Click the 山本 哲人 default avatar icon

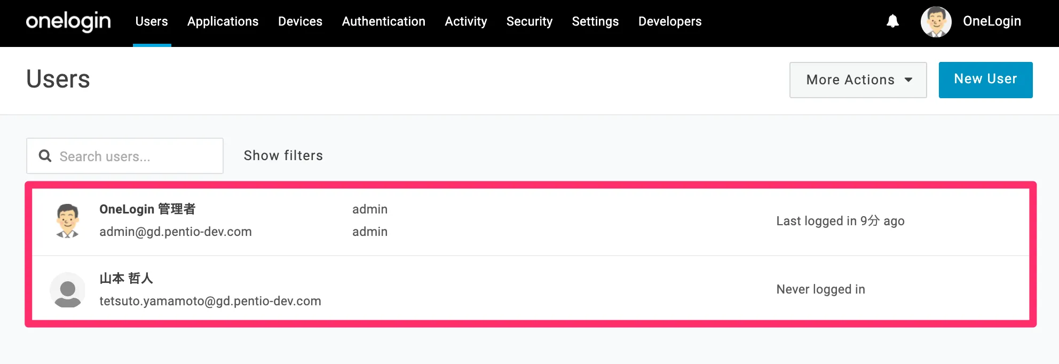click(68, 290)
